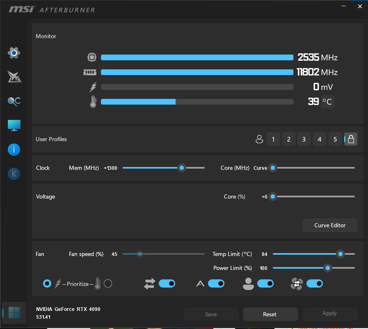Show the information icon panel
The width and height of the screenshot is (368, 329).
click(14, 150)
